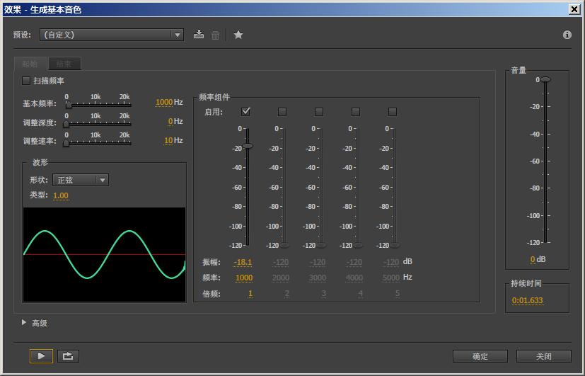Click the fourth component amplitude slider handle
The height and width of the screenshot is (376, 585).
tap(358, 245)
